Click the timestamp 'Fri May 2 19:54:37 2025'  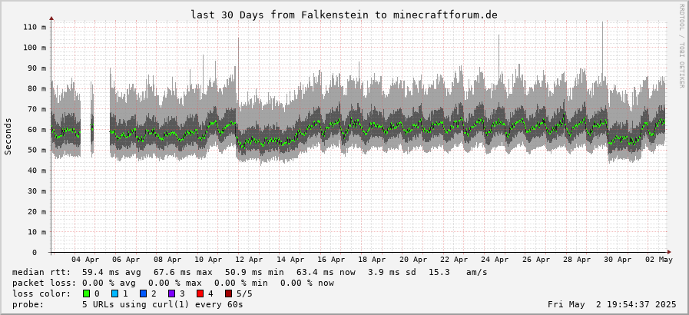(612, 304)
